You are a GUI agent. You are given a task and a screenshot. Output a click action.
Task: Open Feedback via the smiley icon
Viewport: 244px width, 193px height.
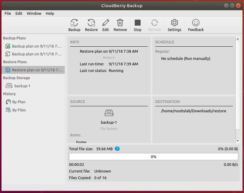click(196, 25)
